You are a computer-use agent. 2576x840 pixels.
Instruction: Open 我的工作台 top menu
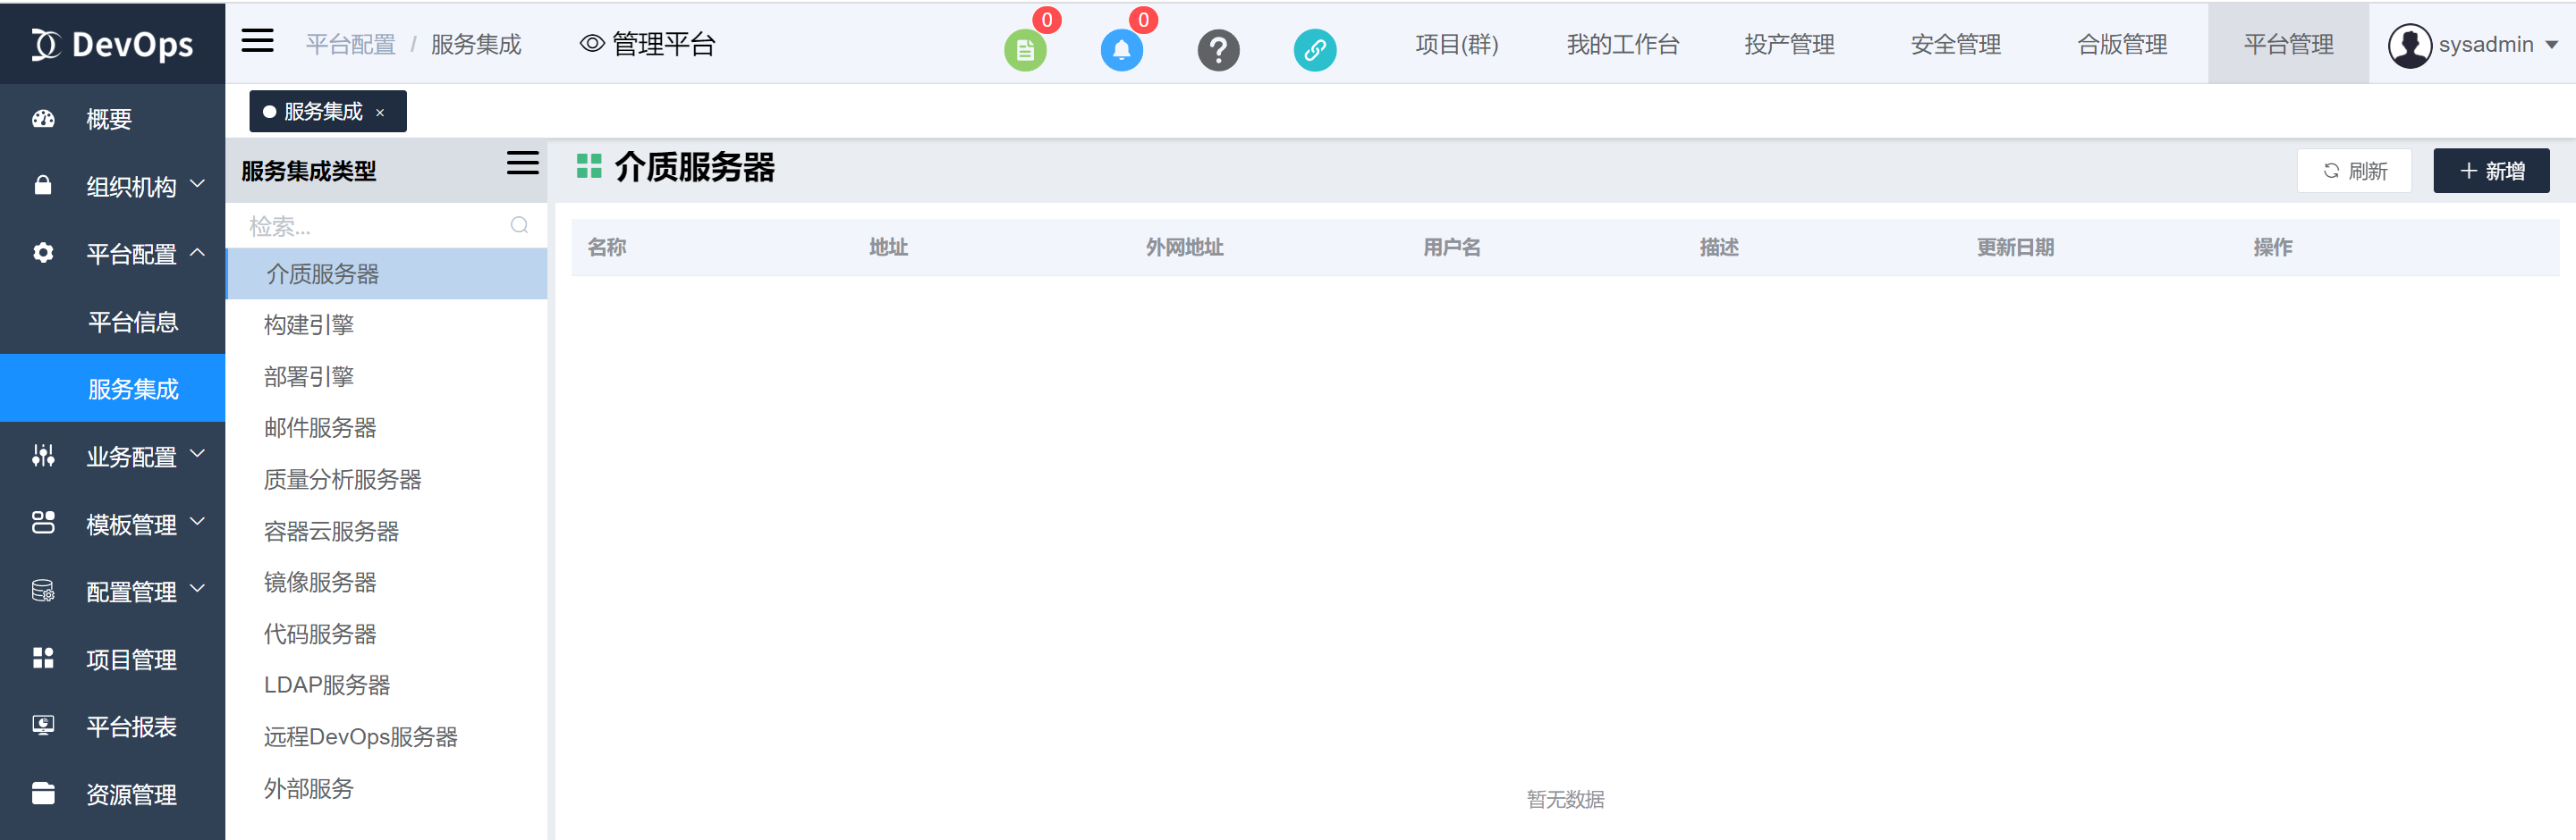(x=1622, y=45)
